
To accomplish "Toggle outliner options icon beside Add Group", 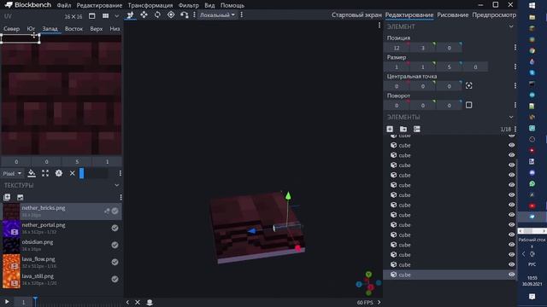I will coord(416,129).
